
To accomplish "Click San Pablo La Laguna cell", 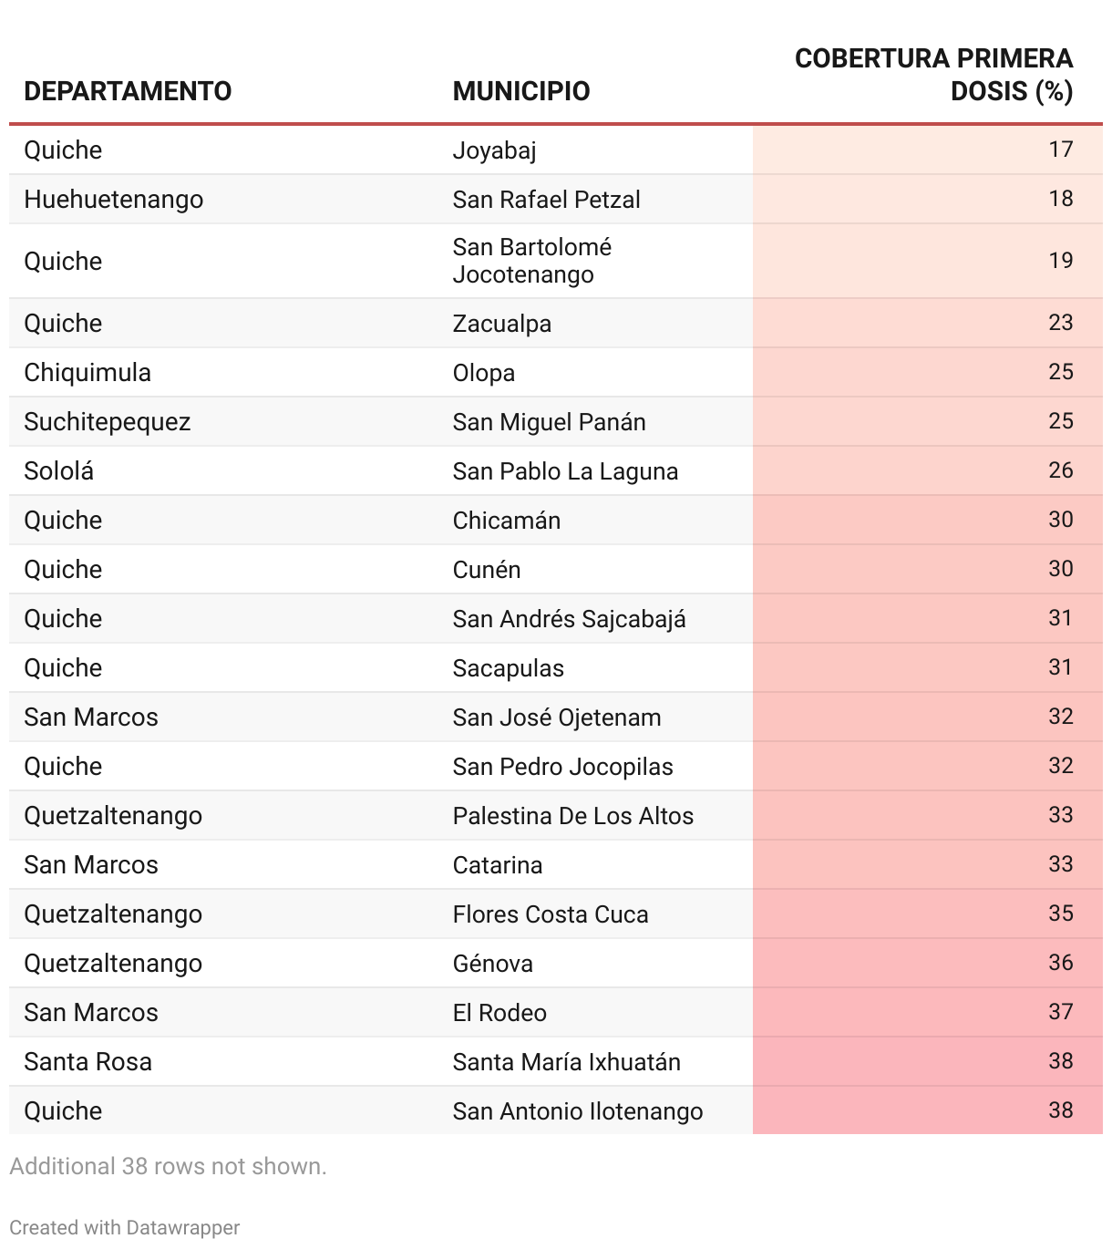I will click(x=565, y=471).
